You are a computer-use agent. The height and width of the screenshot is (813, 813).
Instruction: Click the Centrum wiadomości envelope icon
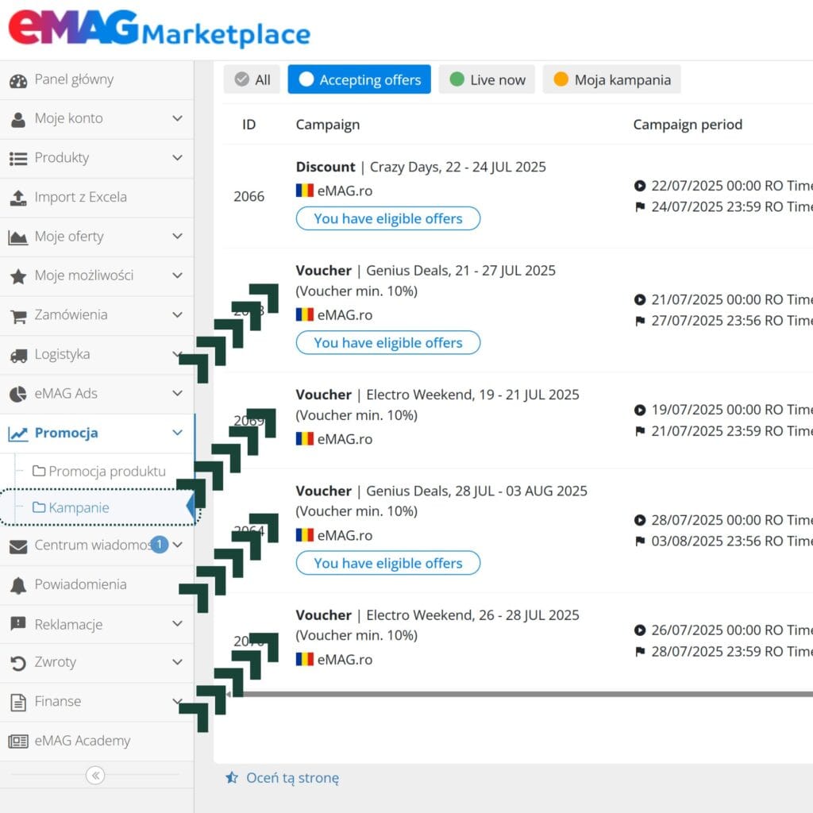pyautogui.click(x=18, y=546)
